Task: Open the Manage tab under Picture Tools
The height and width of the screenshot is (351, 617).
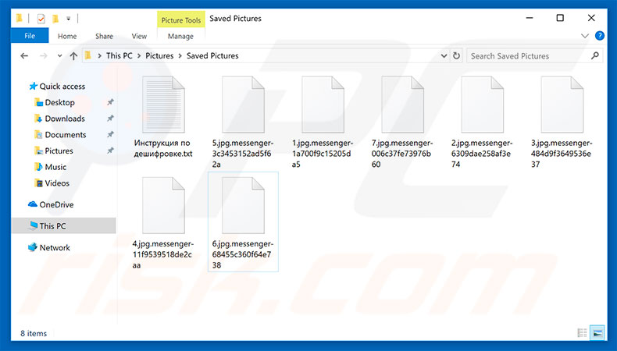Action: point(180,36)
